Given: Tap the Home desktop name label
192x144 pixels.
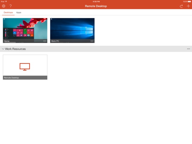Looking at the screenshot, I should (x=7, y=41).
